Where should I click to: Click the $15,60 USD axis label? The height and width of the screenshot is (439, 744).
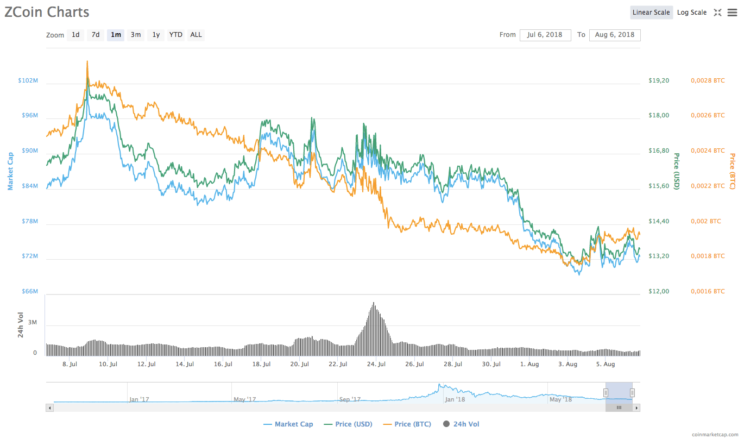[x=659, y=186]
